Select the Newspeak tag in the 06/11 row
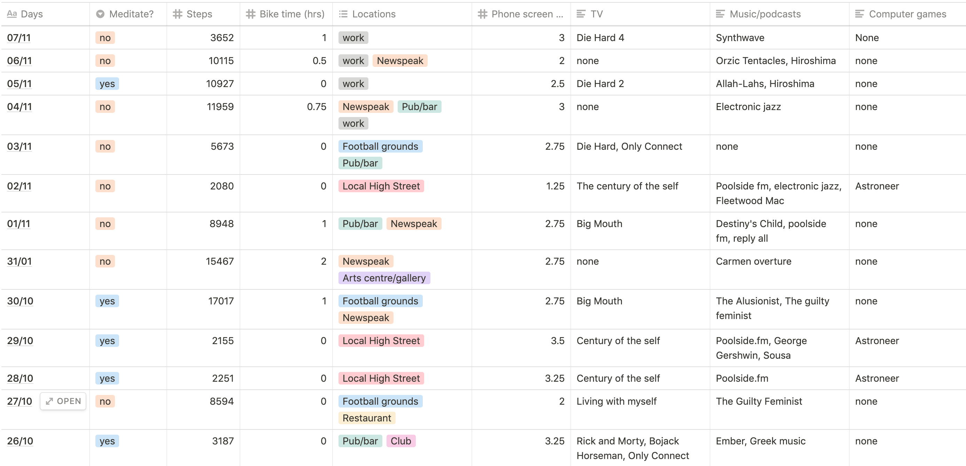 (x=400, y=61)
